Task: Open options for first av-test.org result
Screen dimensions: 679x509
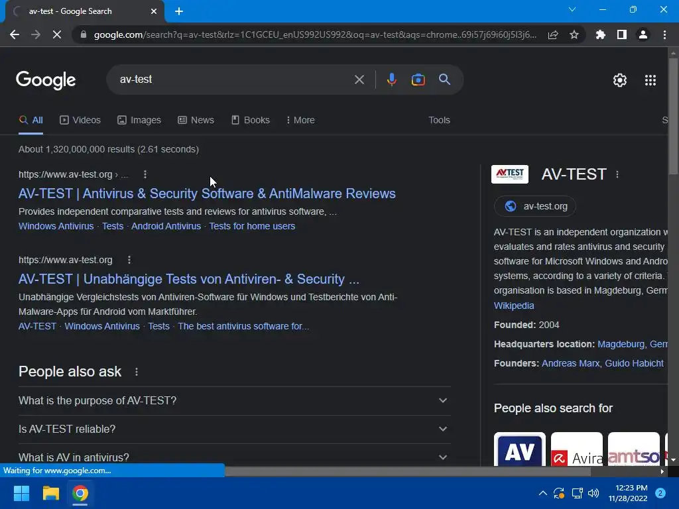Action: point(145,174)
